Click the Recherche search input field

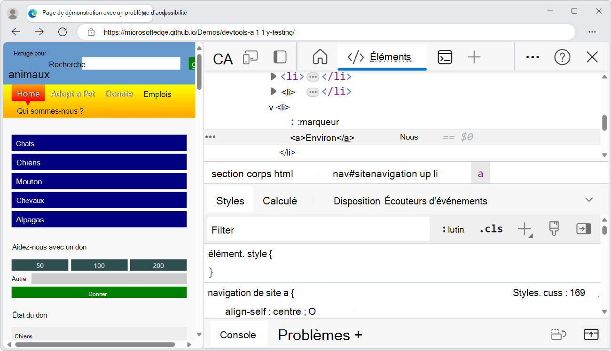pos(131,63)
